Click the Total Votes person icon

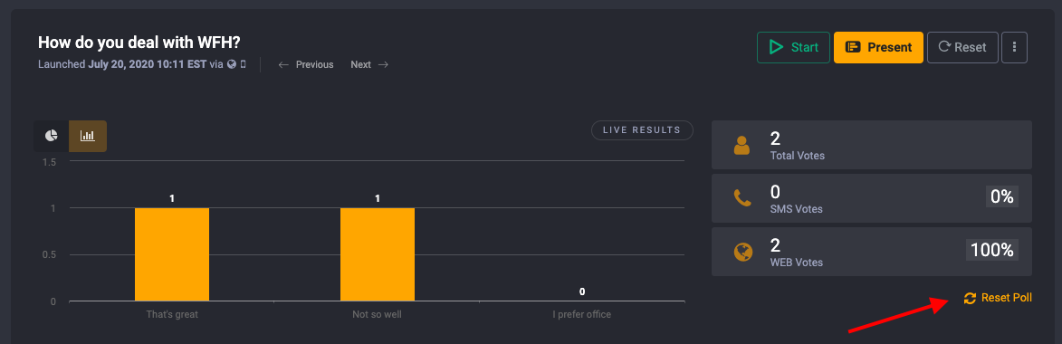(742, 146)
